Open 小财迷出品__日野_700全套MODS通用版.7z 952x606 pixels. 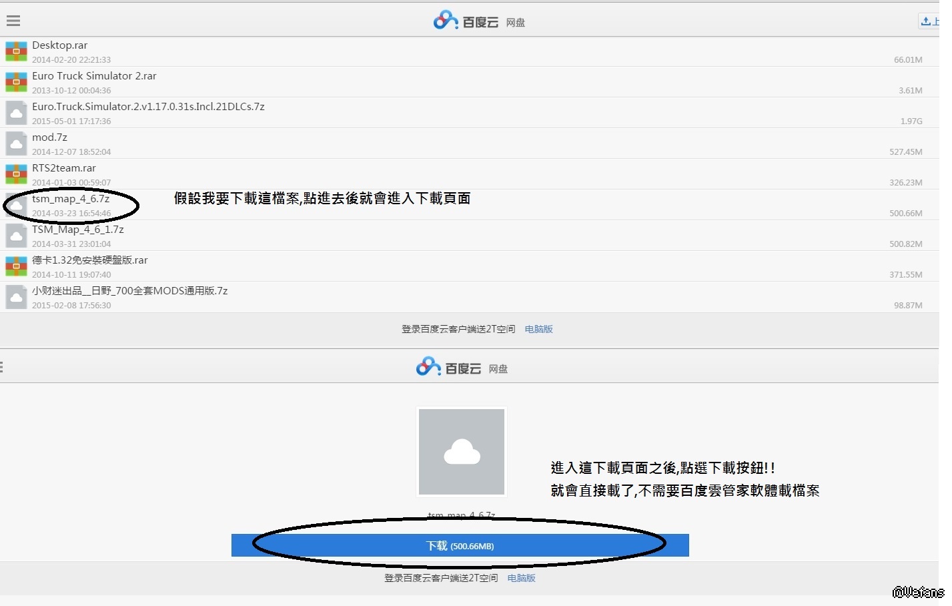tap(130, 291)
